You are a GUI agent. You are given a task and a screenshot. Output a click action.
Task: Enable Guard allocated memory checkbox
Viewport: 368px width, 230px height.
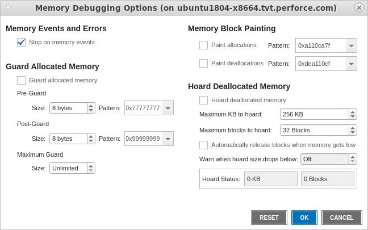coord(22,80)
